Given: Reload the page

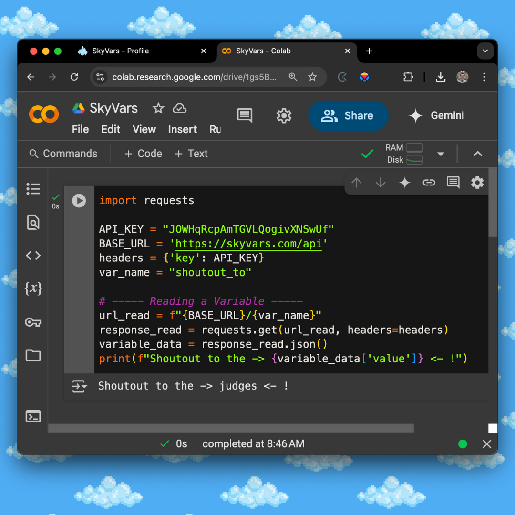Looking at the screenshot, I should (74, 77).
